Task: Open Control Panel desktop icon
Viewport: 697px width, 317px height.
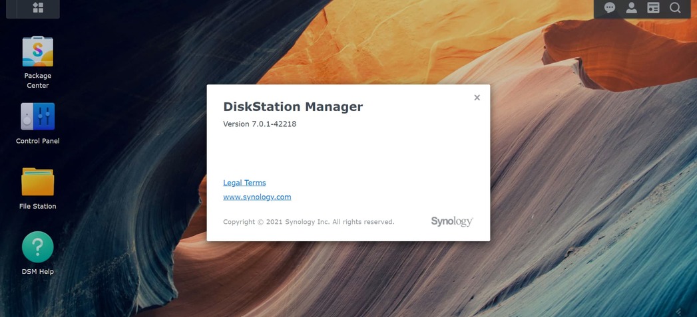Action: point(38,116)
